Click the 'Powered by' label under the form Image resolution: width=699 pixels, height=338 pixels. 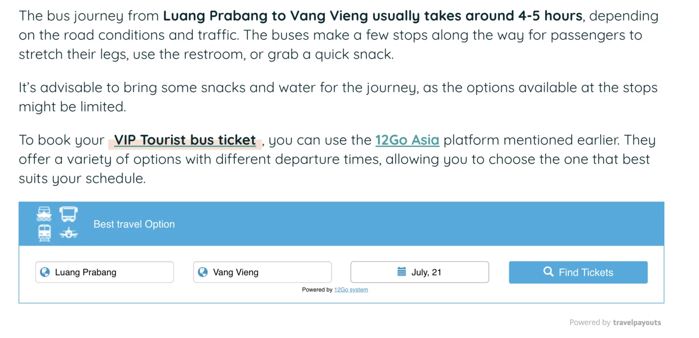pos(317,290)
